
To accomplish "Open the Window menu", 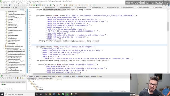I will coord(35,3).
